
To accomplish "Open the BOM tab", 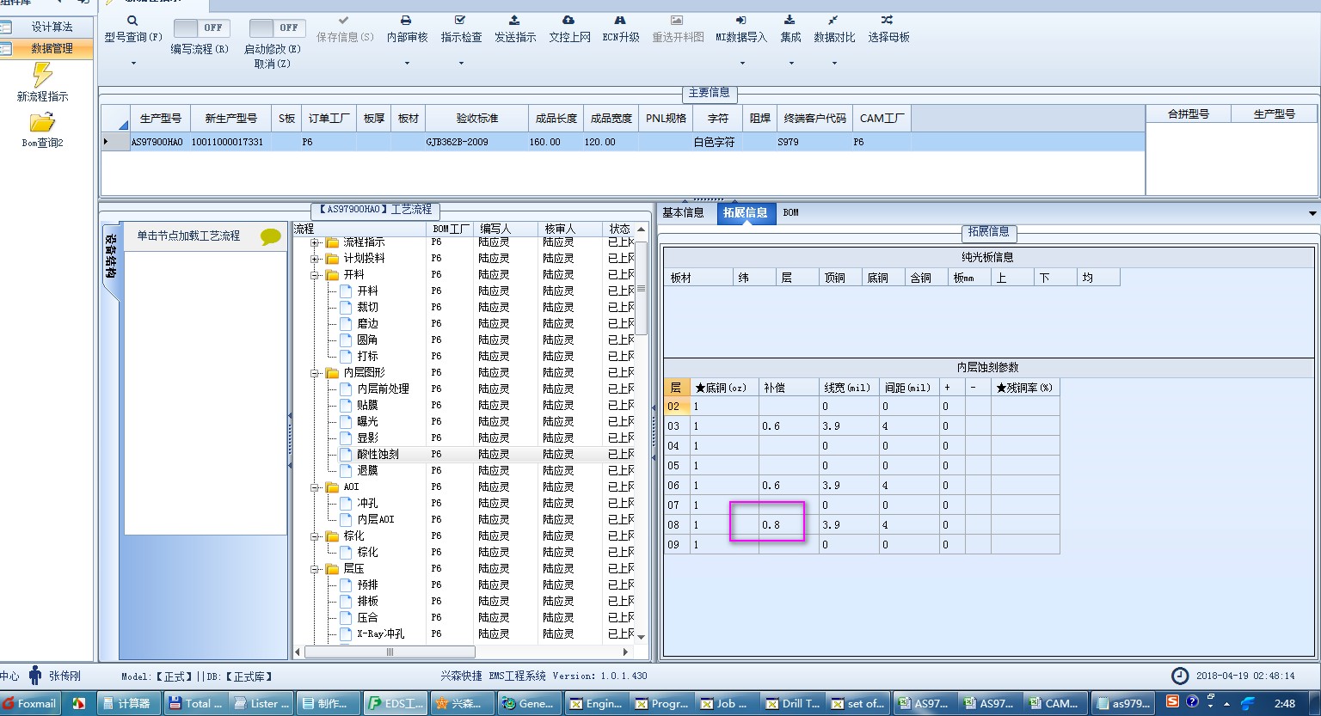I will pos(791,212).
